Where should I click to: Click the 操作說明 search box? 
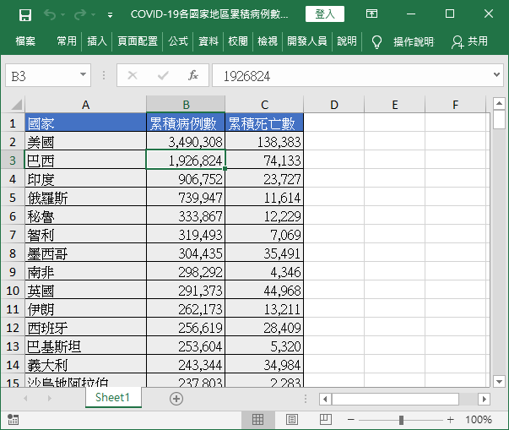414,42
